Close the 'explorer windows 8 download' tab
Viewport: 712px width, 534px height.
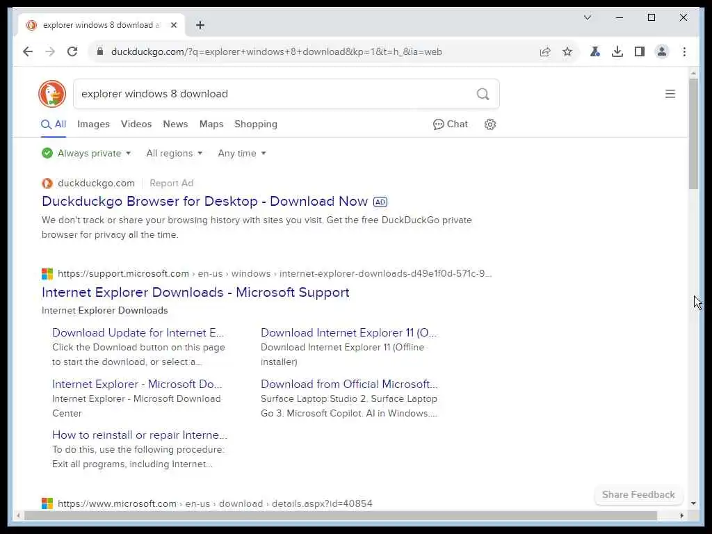pos(173,26)
